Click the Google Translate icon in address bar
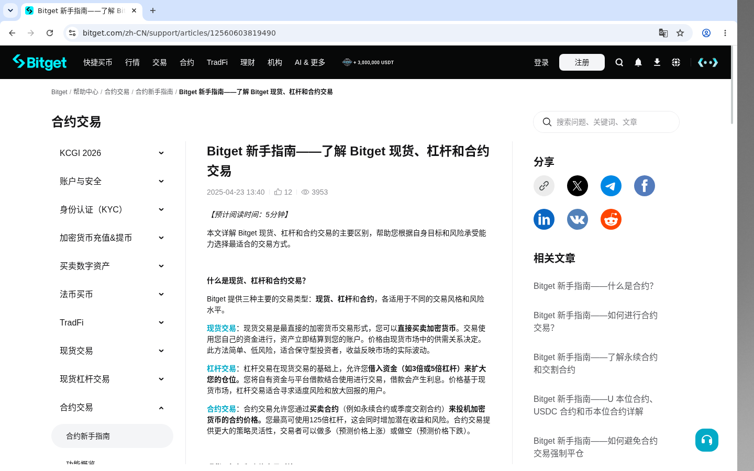The image size is (754, 471). 663,33
